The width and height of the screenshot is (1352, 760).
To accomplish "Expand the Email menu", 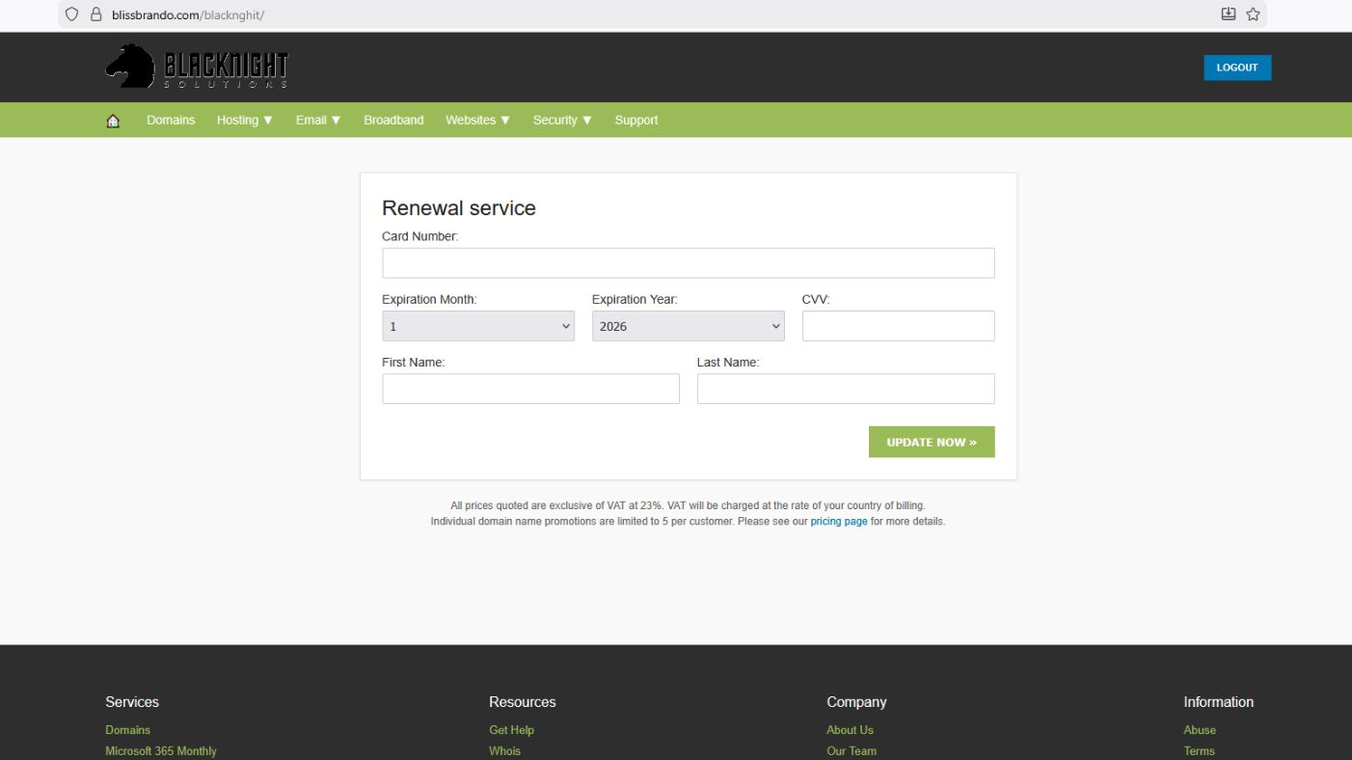I will click(x=318, y=121).
